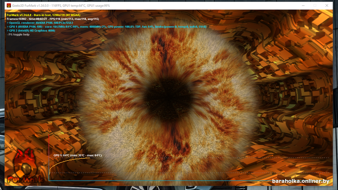The image size is (338, 190).
Task: Click 'GPU 2 (Intel(R) HD Graphics 4600)' line
Action: pyautogui.click(x=31, y=30)
